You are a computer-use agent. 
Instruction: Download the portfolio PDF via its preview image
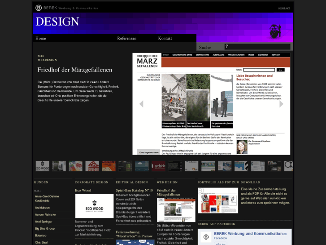point(218,200)
